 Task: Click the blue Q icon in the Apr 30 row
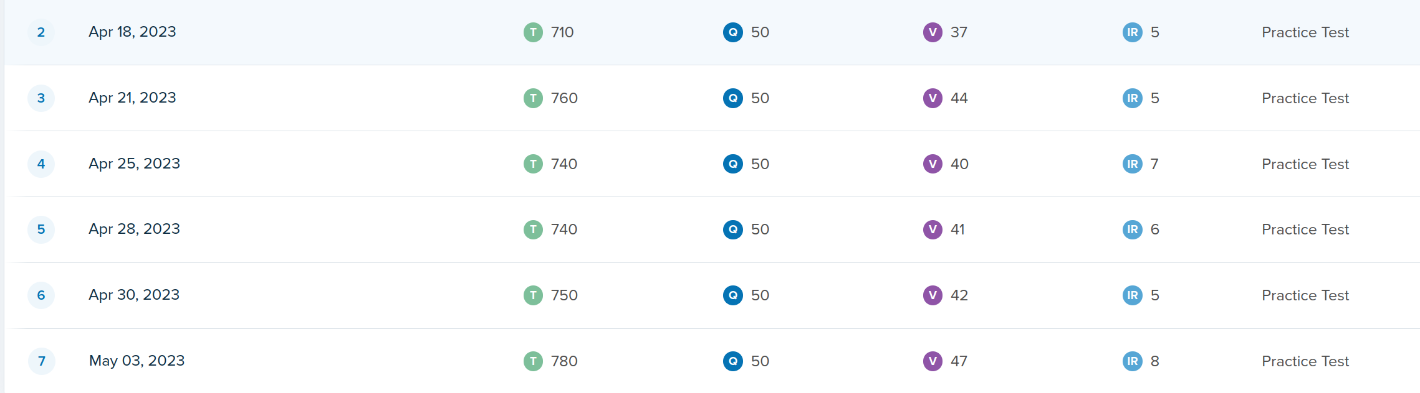732,295
